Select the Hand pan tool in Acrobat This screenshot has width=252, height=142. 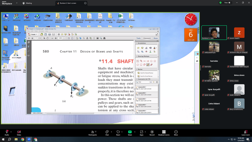(48, 38)
